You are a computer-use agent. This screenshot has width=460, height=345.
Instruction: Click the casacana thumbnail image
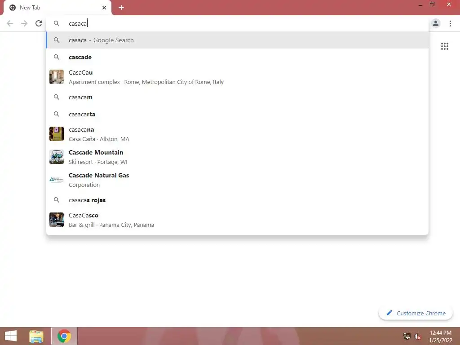57,134
